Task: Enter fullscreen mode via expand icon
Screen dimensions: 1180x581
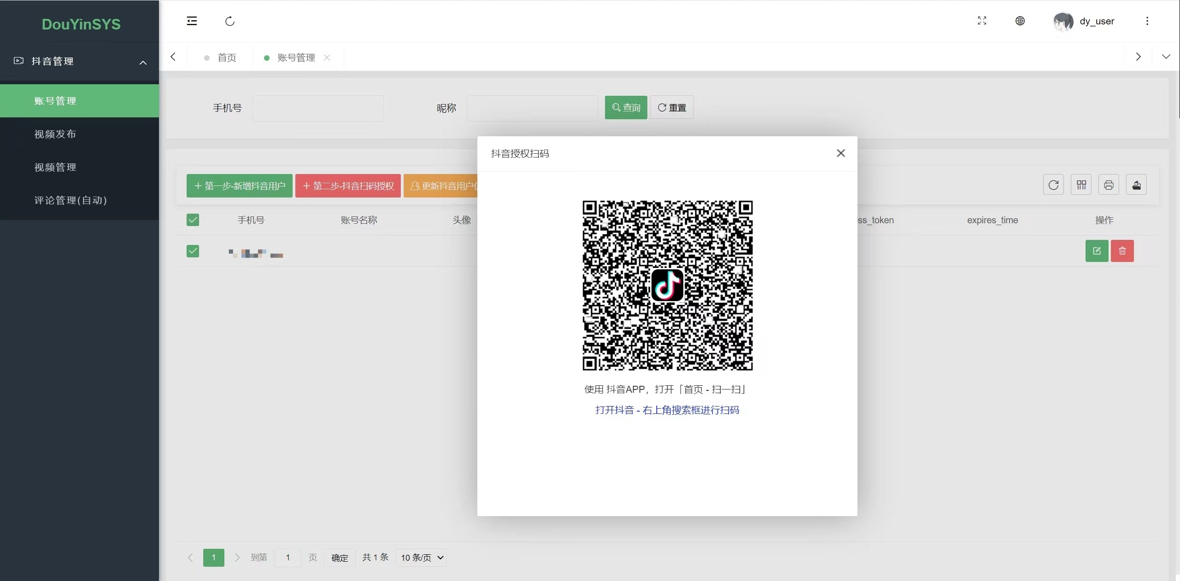Action: pyautogui.click(x=982, y=21)
